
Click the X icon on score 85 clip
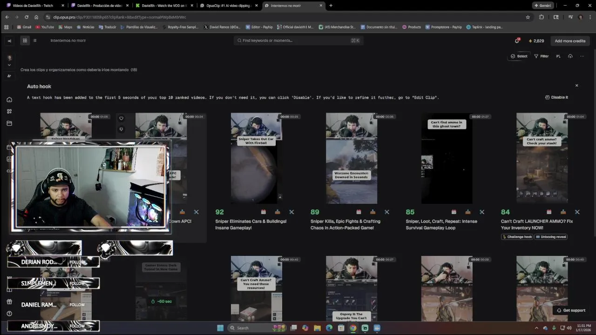click(x=482, y=212)
